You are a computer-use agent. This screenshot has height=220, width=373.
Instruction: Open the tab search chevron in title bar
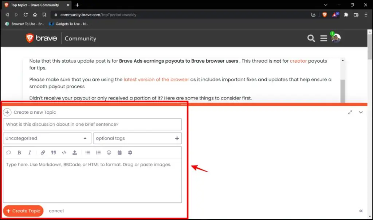(x=326, y=5)
